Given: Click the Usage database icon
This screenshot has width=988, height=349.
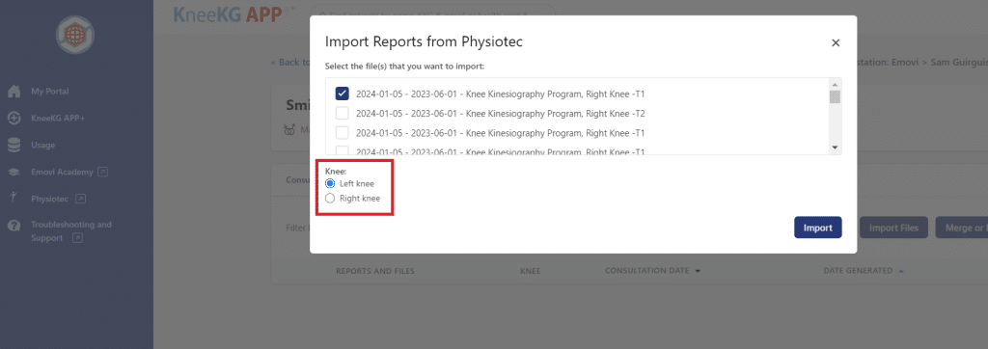Looking at the screenshot, I should coord(14,145).
